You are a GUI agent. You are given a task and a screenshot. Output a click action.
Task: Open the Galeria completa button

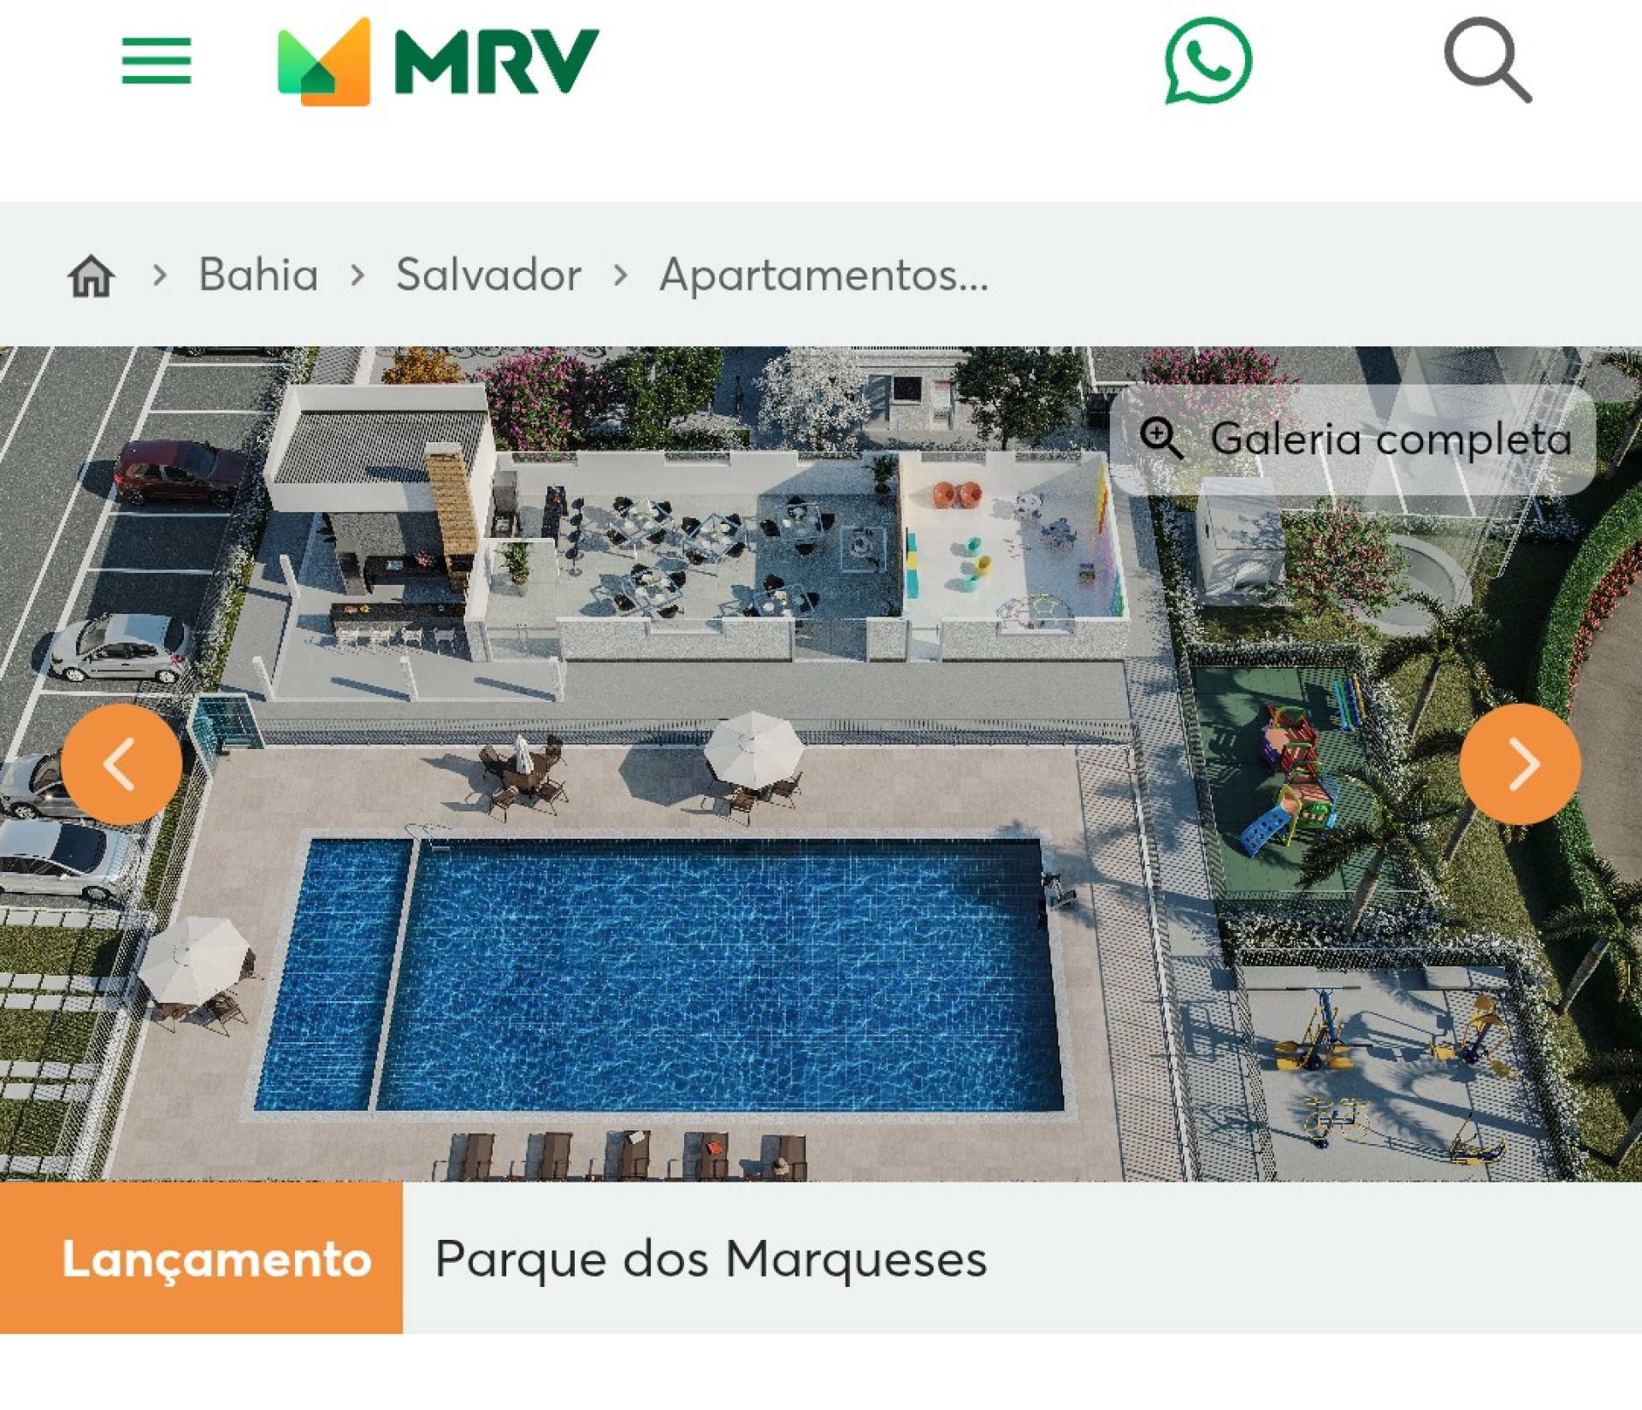1353,440
